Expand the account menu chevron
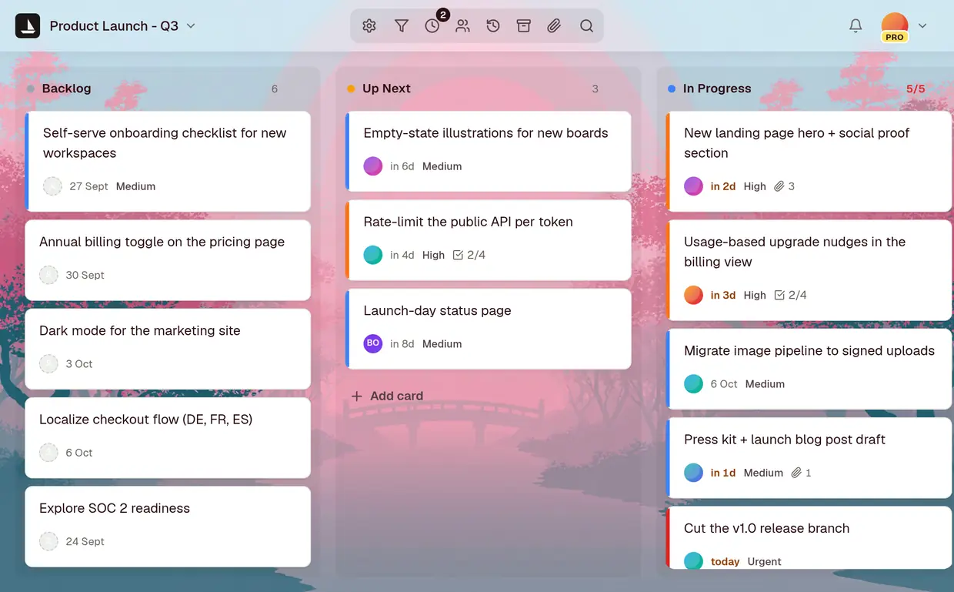 coord(922,26)
